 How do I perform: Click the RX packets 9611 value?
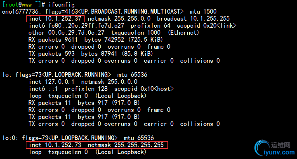pyautogui.click(x=53, y=40)
